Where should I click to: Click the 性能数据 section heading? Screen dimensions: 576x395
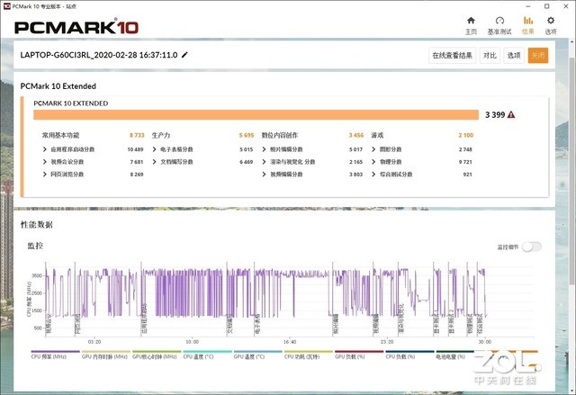click(x=37, y=225)
